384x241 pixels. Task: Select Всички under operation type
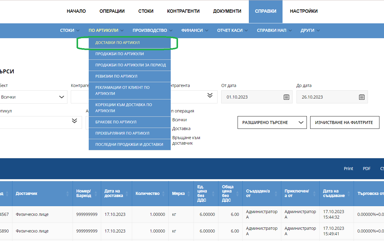click(x=180, y=120)
